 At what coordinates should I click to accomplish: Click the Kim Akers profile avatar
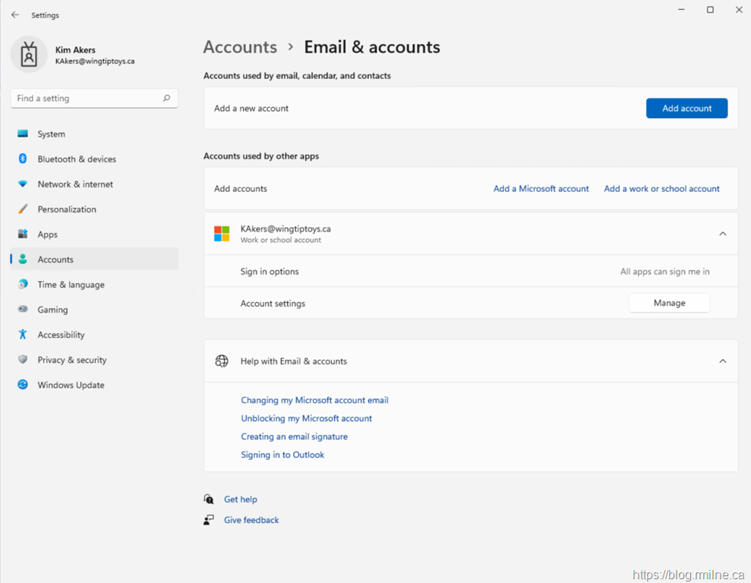coord(29,55)
